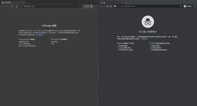This screenshot has height=106, width=197.
Task: Select the Chrome new tab label
Action: tap(103, 3)
